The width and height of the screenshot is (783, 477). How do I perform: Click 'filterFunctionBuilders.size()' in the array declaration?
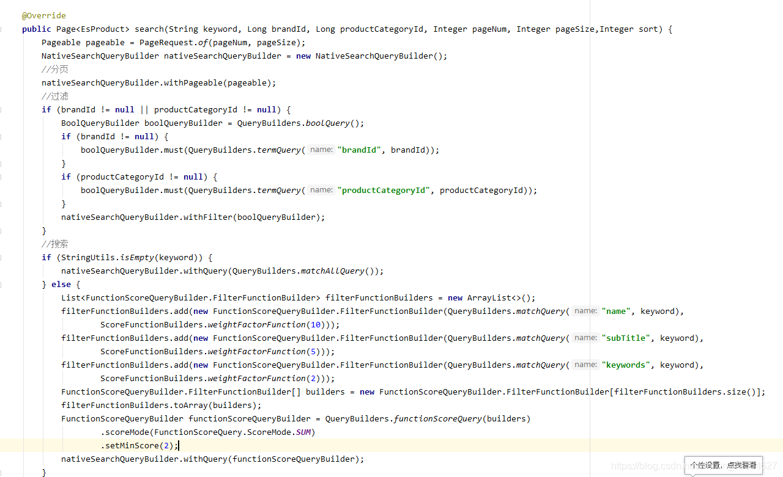[x=685, y=391]
